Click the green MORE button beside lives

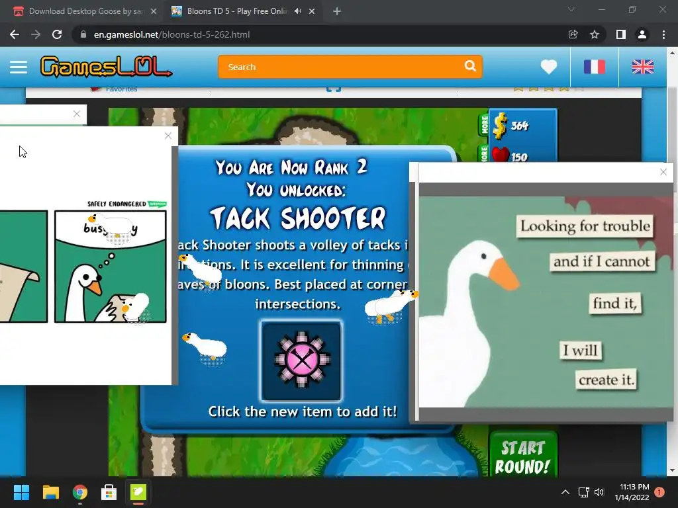click(484, 153)
